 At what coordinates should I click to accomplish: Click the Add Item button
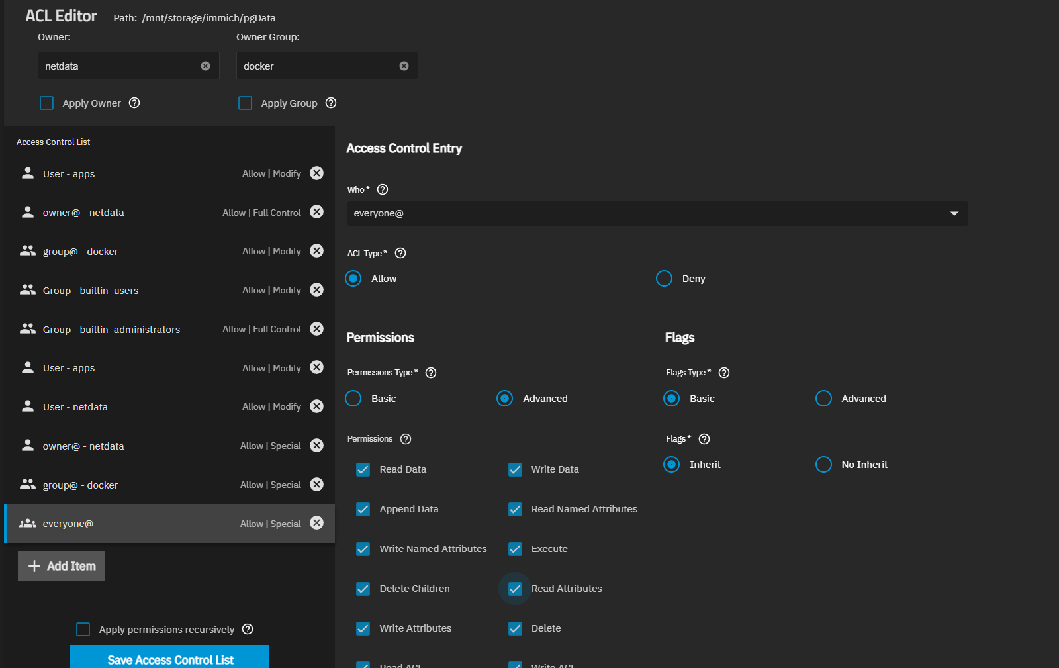(62, 566)
